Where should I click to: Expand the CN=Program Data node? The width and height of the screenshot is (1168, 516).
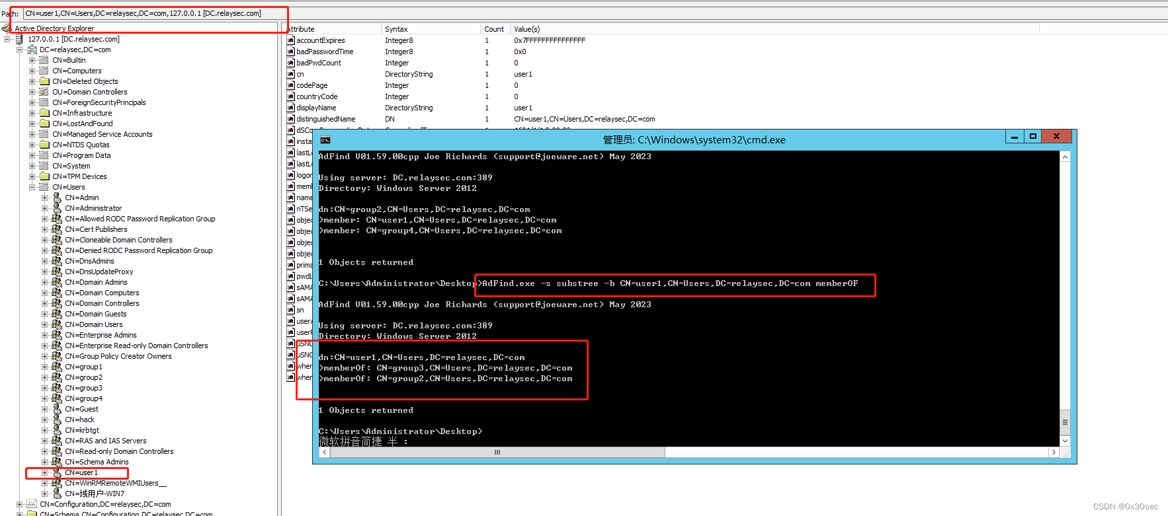pos(32,155)
